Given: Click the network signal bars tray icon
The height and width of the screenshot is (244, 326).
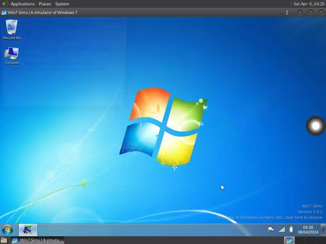Looking at the screenshot, I should click(281, 230).
